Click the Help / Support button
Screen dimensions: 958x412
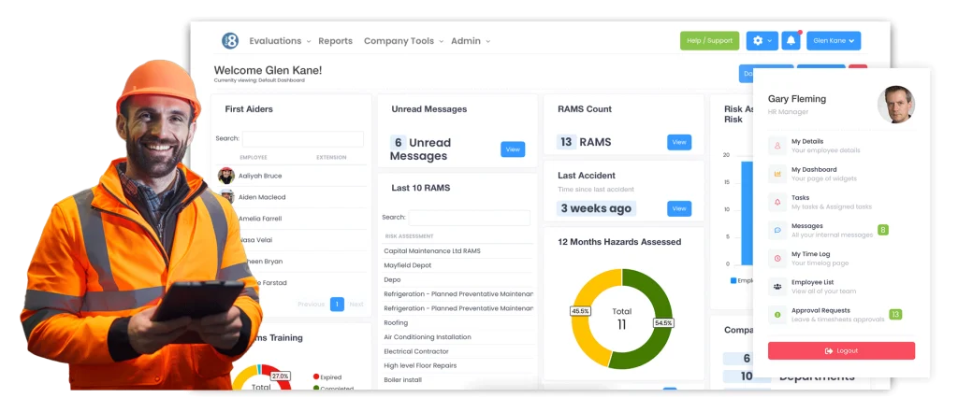coord(709,41)
